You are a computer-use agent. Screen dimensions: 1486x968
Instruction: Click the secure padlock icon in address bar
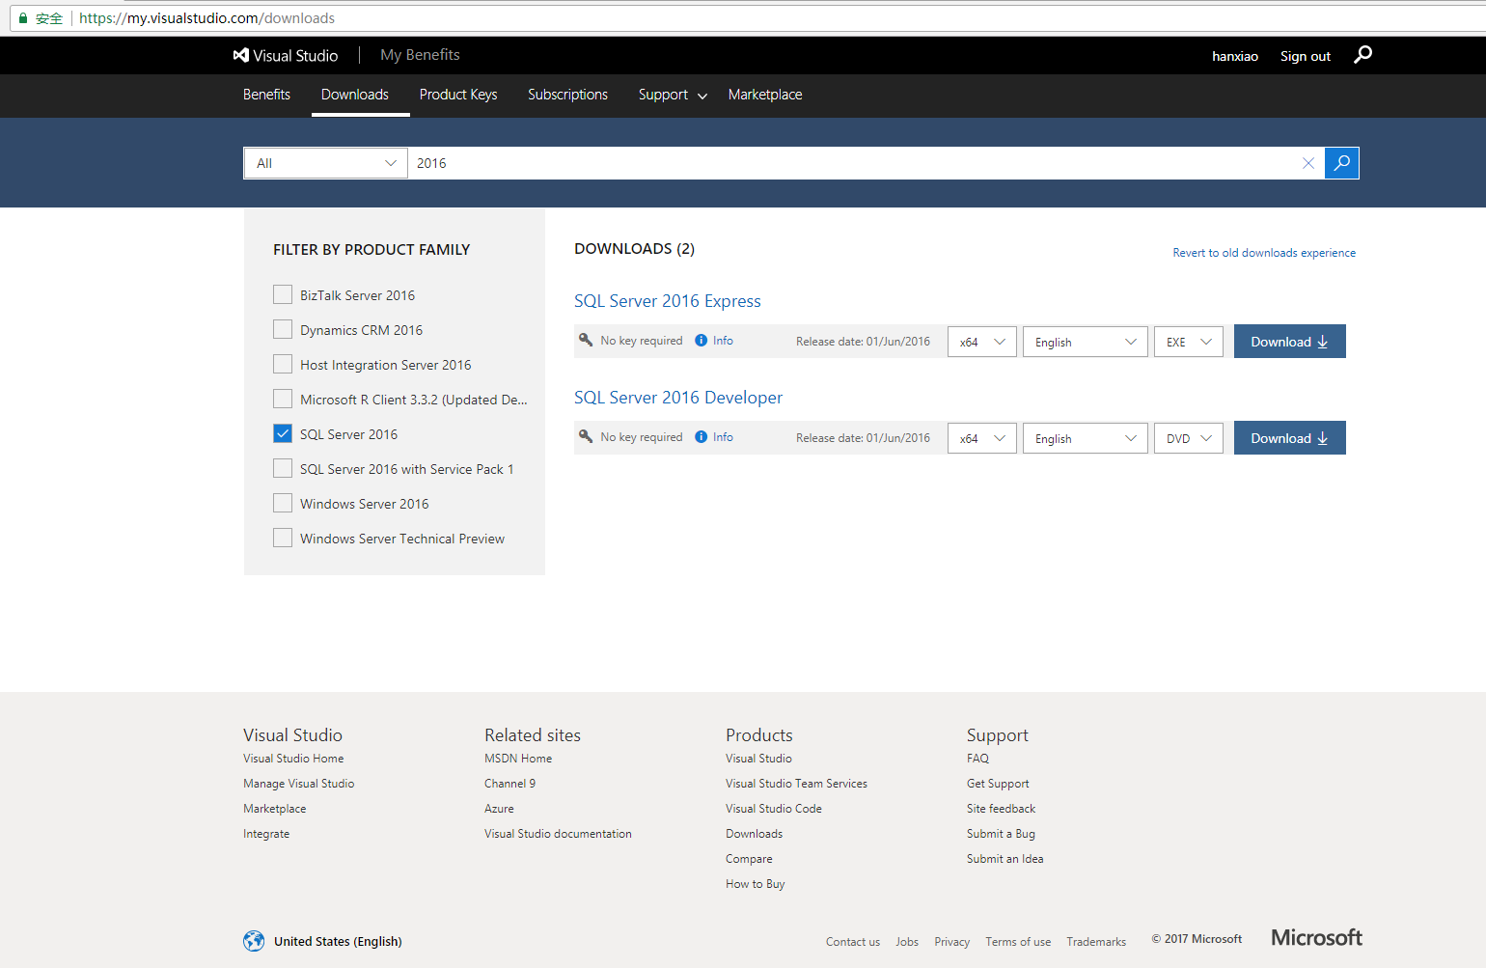pyautogui.click(x=23, y=18)
